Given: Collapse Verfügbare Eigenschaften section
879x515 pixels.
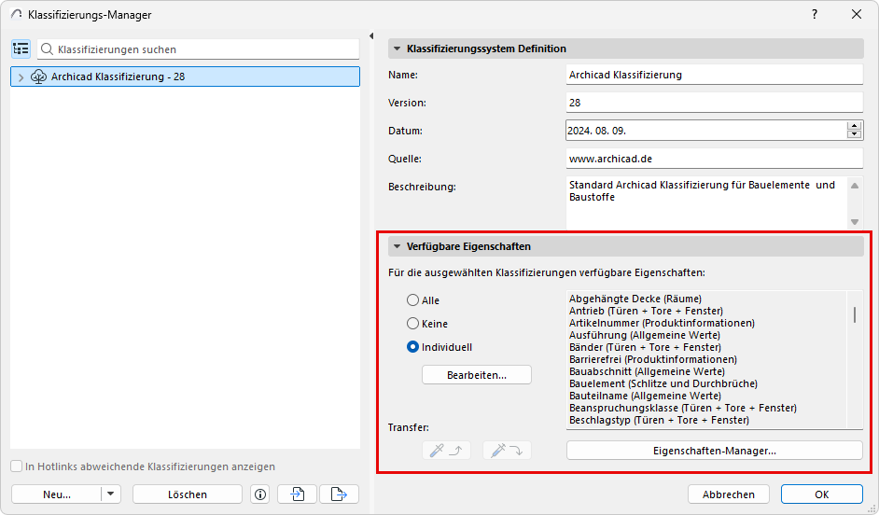Looking at the screenshot, I should [x=397, y=246].
